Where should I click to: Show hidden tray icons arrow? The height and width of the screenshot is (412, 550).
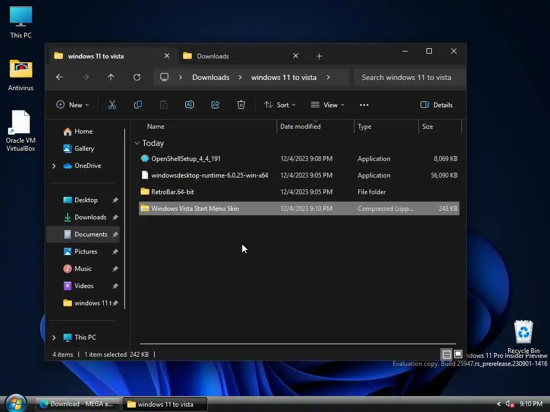click(x=499, y=404)
